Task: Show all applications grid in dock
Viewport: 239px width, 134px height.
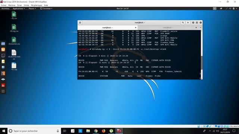Action: (3, 91)
